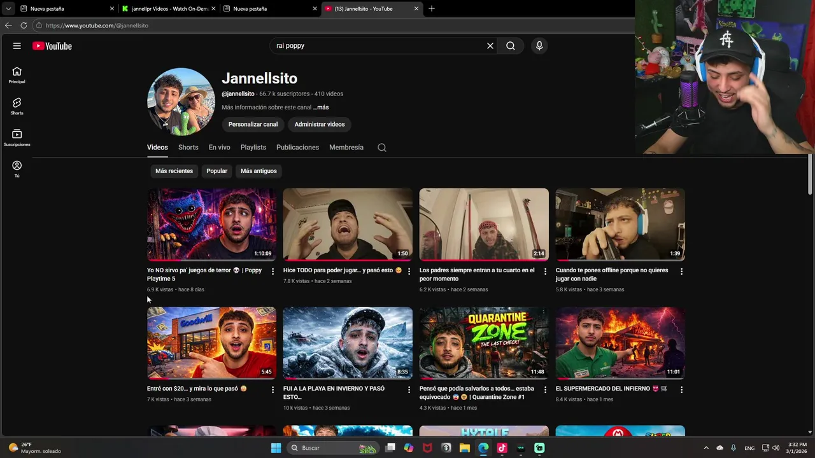Open the Playlists tab
The width and height of the screenshot is (815, 458).
253,148
